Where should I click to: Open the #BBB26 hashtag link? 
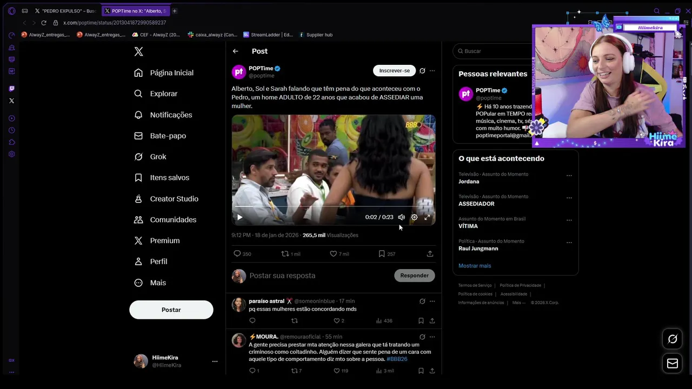tap(397, 359)
